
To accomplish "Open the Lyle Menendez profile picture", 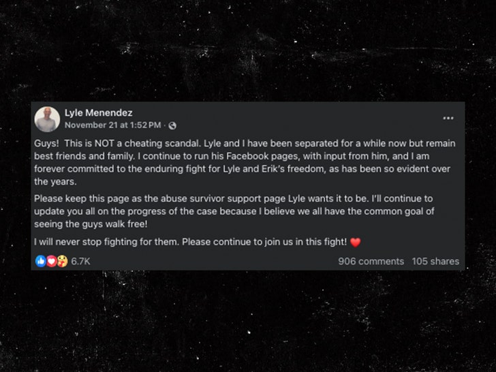I will (47, 119).
